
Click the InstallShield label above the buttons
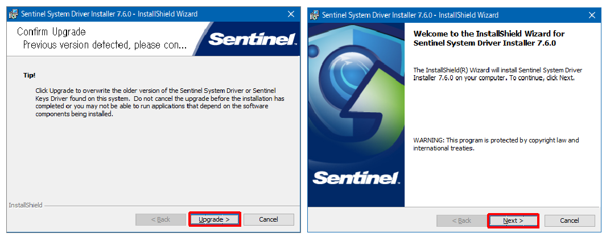click(x=26, y=205)
